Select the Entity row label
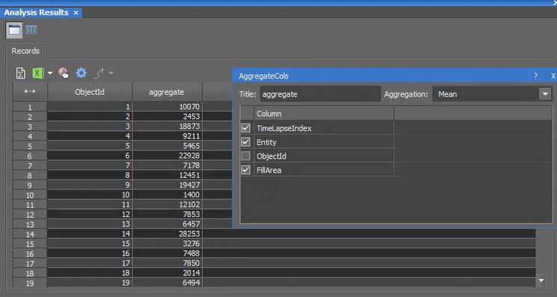The image size is (557, 297). pyautogui.click(x=267, y=142)
